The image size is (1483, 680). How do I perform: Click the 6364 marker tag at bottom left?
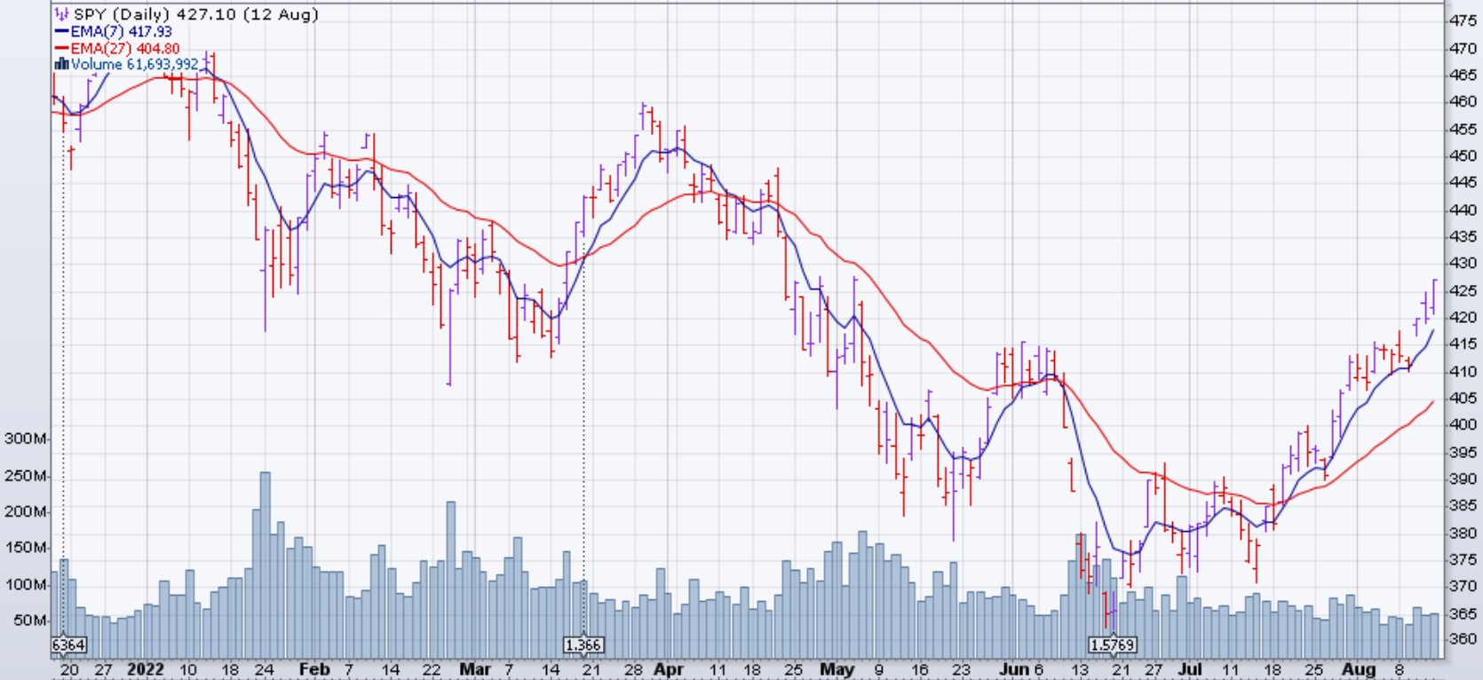tap(68, 645)
